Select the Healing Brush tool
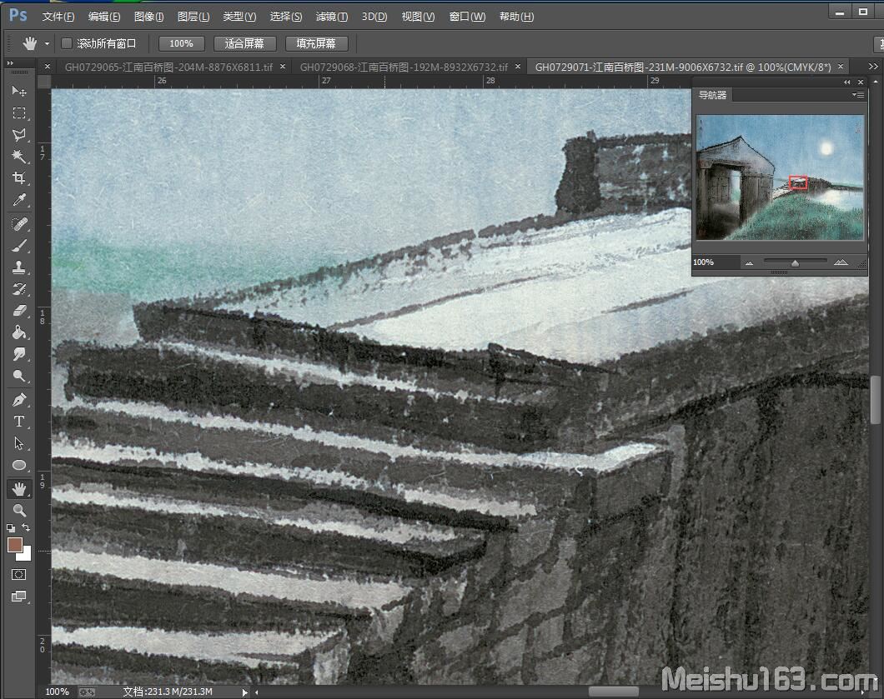This screenshot has height=699, width=884. [x=19, y=224]
